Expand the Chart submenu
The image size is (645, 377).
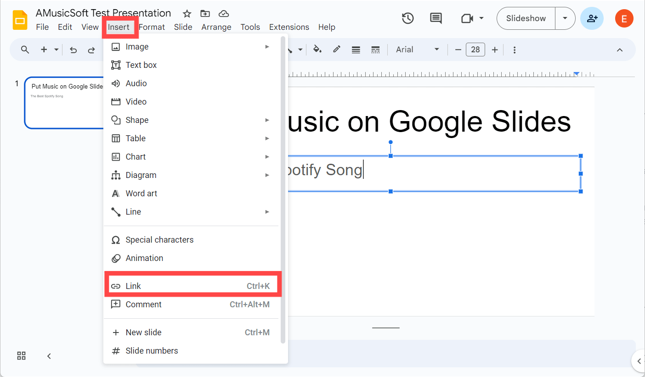click(x=267, y=157)
